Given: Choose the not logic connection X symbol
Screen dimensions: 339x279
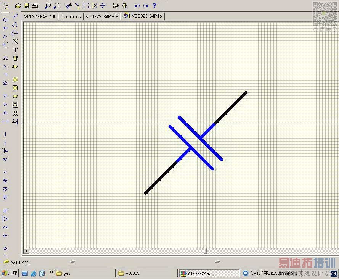Looking at the screenshot, I should 5,66.
